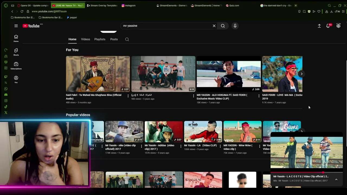This screenshot has width=347, height=195.
Task: Play the SAID FEKRI LOVE MA MA thumbnail
Action: point(282,74)
